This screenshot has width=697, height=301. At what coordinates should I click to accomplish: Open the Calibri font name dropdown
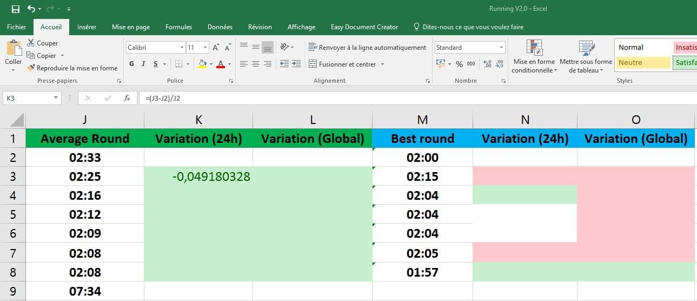pyautogui.click(x=182, y=48)
